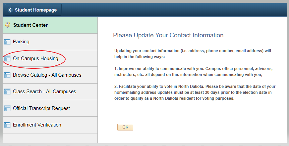Screen dimensions: 289x146
Task: Open Student Center in the sidebar
Action: pos(30,25)
